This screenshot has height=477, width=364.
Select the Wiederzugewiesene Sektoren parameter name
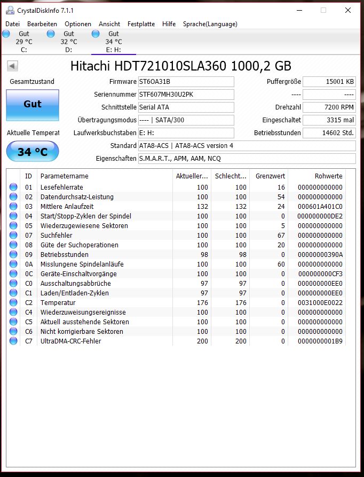pos(84,226)
